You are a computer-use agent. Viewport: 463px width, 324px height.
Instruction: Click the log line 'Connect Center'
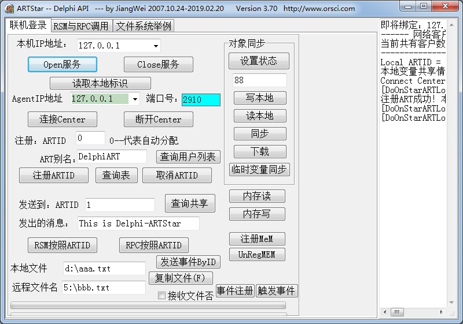click(x=413, y=81)
